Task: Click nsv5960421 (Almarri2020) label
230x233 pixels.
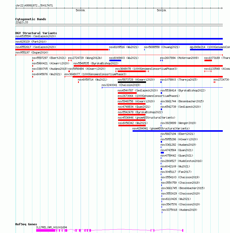Action: point(51,64)
